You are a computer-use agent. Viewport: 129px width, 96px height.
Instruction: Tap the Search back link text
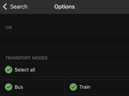[19, 7]
